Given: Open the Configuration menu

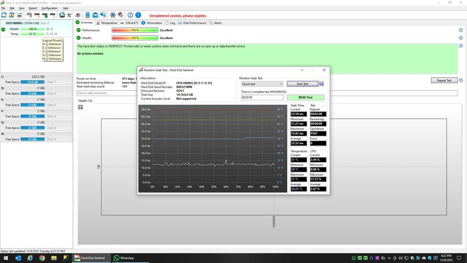Looking at the screenshot, I should click(x=50, y=8).
